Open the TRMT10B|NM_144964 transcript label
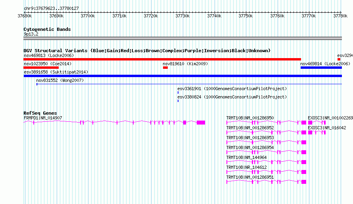The height and width of the screenshot is (204, 353). (x=247, y=157)
